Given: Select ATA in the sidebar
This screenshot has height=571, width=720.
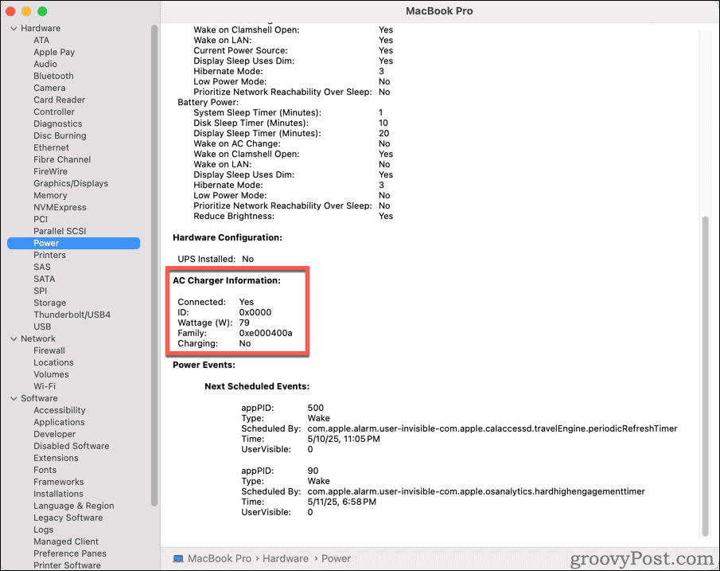Looking at the screenshot, I should coord(41,41).
